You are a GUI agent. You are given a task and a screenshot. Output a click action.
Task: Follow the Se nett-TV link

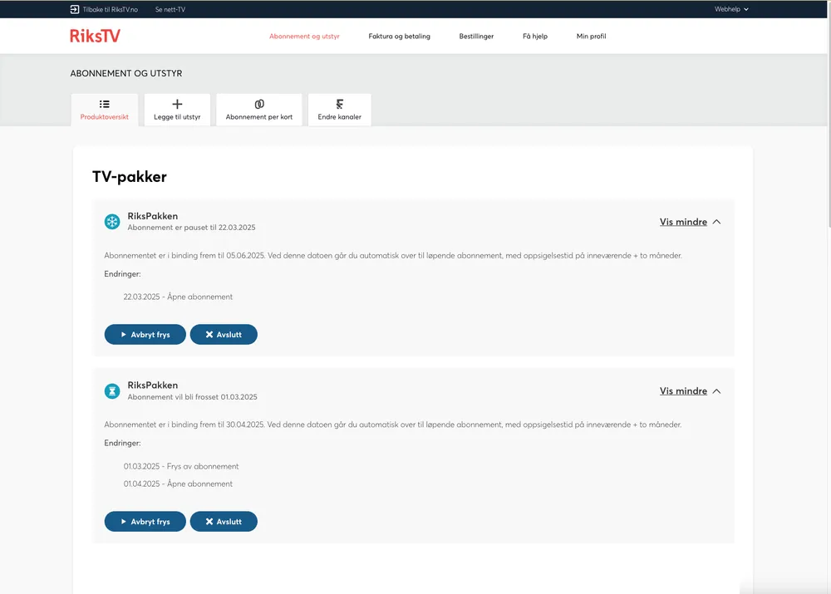pyautogui.click(x=169, y=9)
